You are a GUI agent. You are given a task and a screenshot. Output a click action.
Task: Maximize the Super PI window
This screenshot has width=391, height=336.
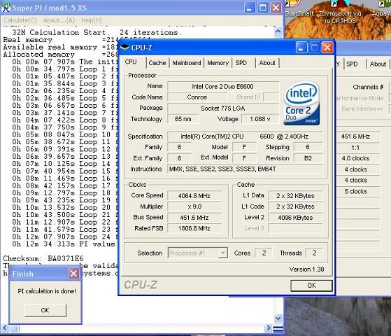point(262,8)
